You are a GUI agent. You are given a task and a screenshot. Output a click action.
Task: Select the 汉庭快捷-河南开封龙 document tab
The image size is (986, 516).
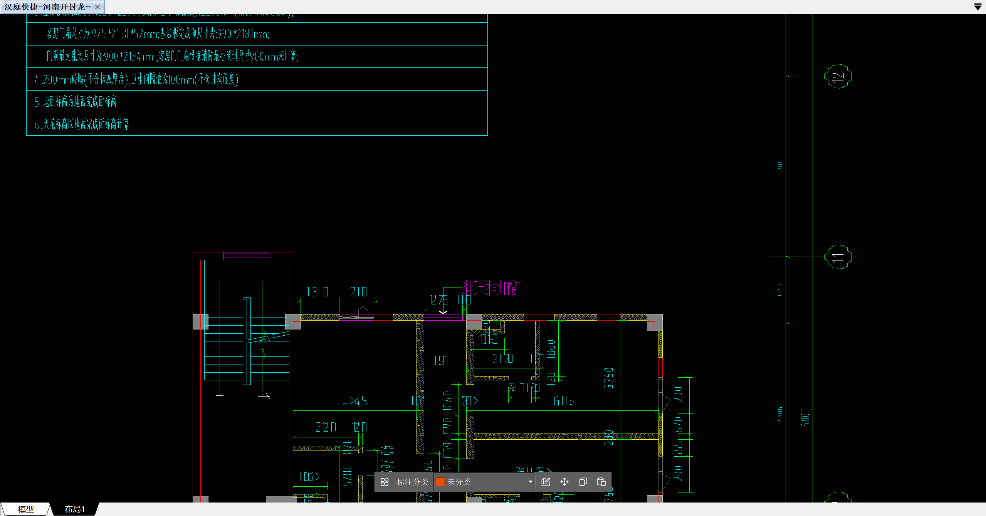(47, 7)
